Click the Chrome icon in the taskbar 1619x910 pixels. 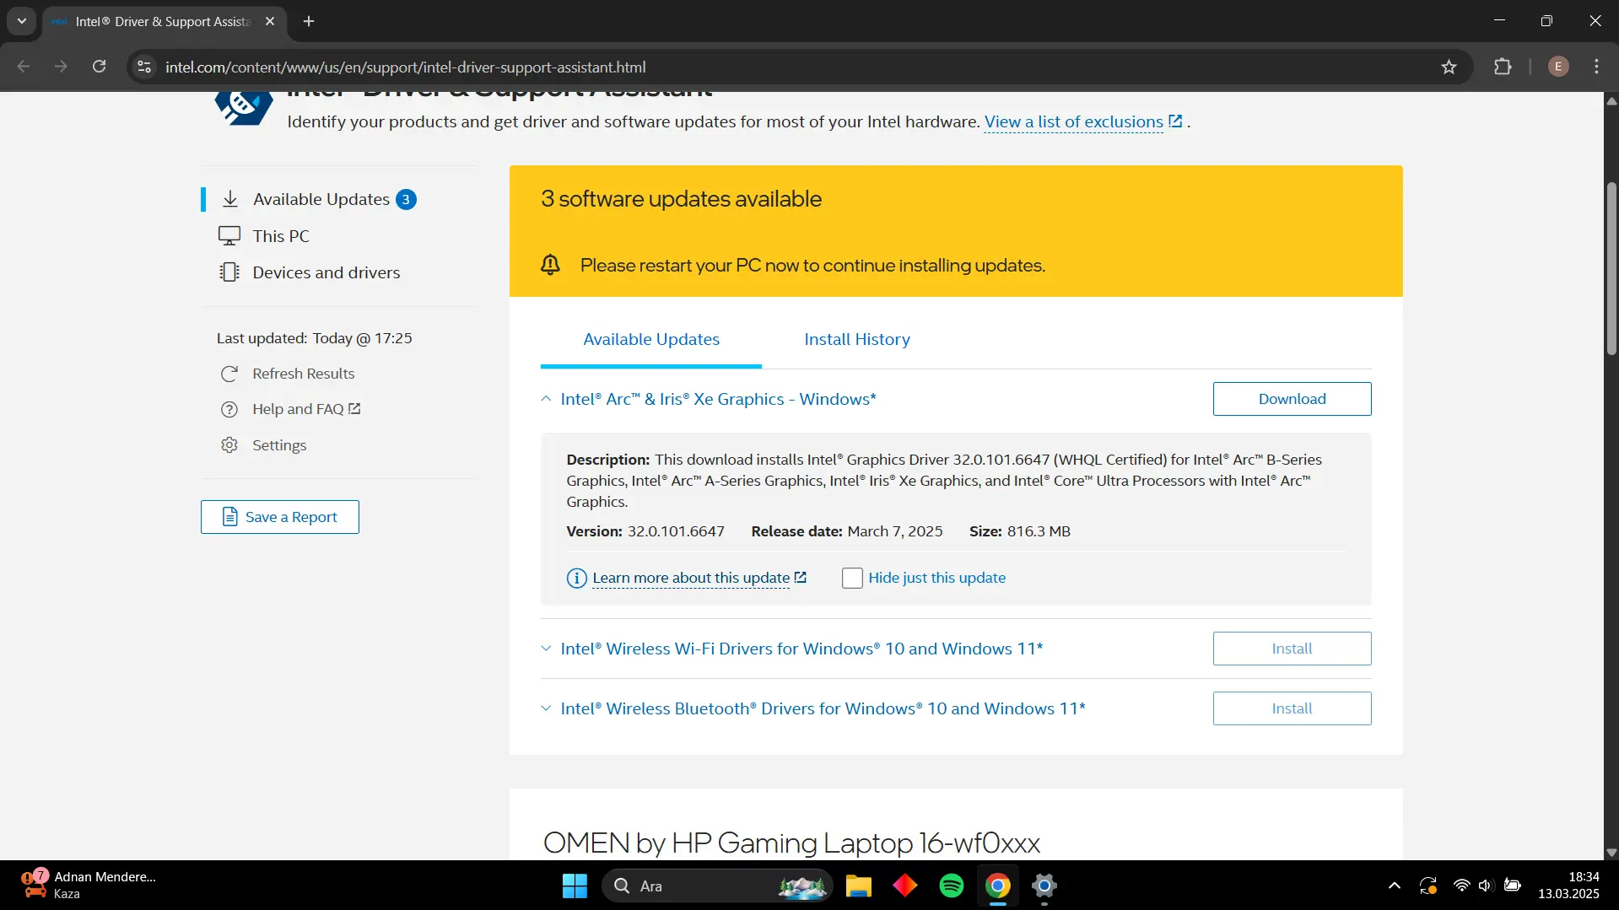pyautogui.click(x=998, y=886)
